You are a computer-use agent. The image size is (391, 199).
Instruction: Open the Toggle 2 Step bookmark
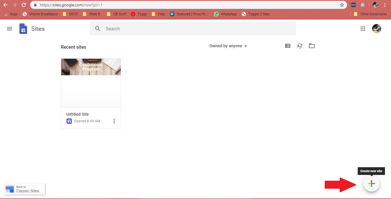click(256, 14)
